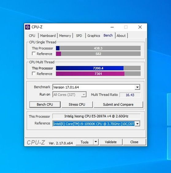Viewport: 171px width, 173px height.
Task: Click the This Processor Xeon E5-2697A name field
Action: point(96,116)
